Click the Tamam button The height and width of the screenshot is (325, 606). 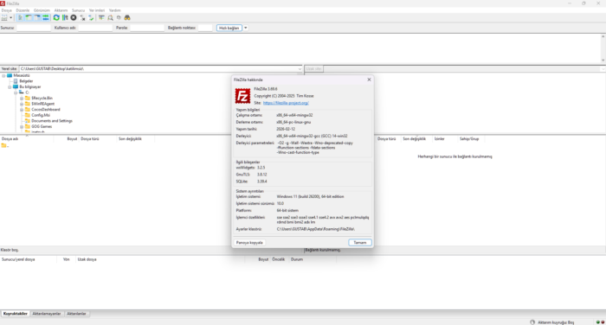pos(360,242)
